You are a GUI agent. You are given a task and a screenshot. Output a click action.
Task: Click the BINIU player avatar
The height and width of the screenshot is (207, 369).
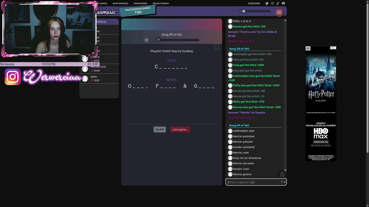click(85, 78)
